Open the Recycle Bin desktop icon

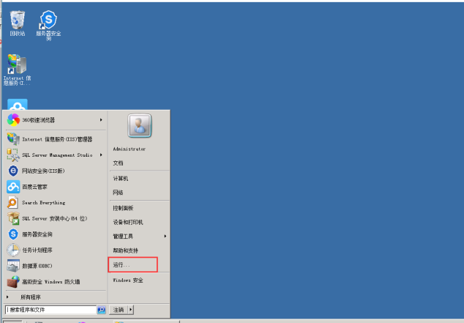pyautogui.click(x=18, y=23)
